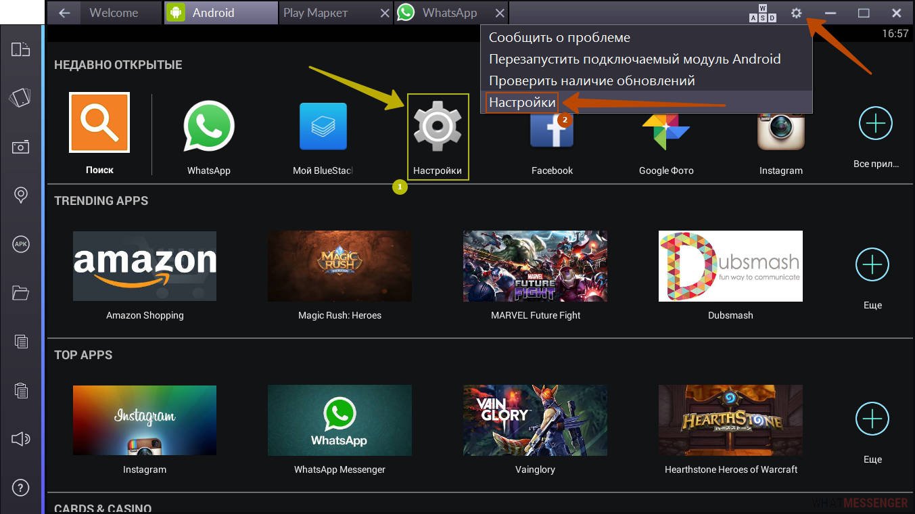The height and width of the screenshot is (514, 915).
Task: Open the Настройки gear app icon
Action: [x=438, y=126]
